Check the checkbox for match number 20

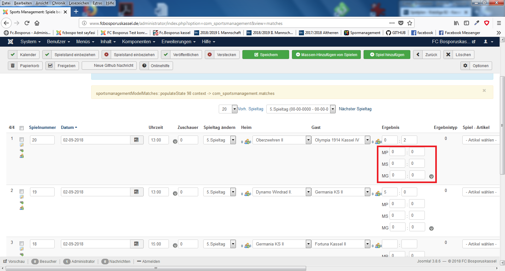click(x=22, y=139)
